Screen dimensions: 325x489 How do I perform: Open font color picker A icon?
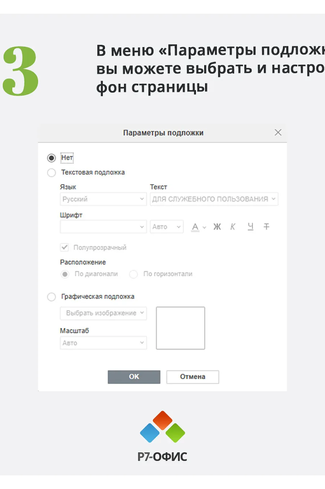click(198, 227)
